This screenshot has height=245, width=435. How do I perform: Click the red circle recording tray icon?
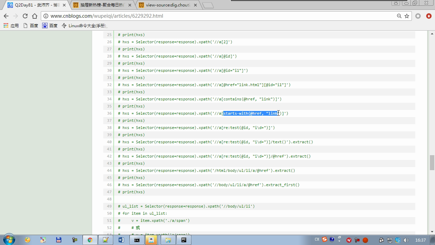coord(365,240)
